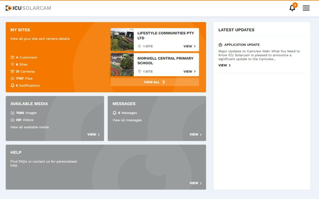Click Application Update description text
Image resolution: width=319 pixels, height=199 pixels.
pos(259,55)
